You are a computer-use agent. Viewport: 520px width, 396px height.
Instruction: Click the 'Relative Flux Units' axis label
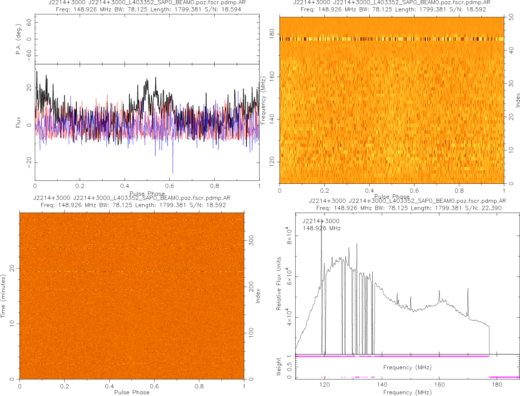point(279,283)
